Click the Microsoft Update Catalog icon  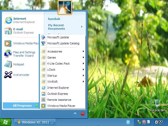43,43
